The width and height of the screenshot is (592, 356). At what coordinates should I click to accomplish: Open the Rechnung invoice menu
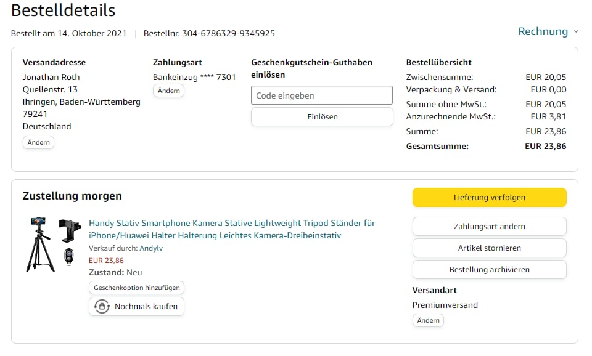[x=543, y=31]
